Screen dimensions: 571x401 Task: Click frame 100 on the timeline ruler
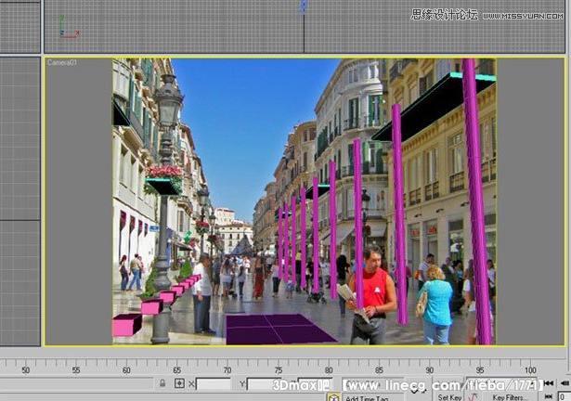tap(530, 370)
